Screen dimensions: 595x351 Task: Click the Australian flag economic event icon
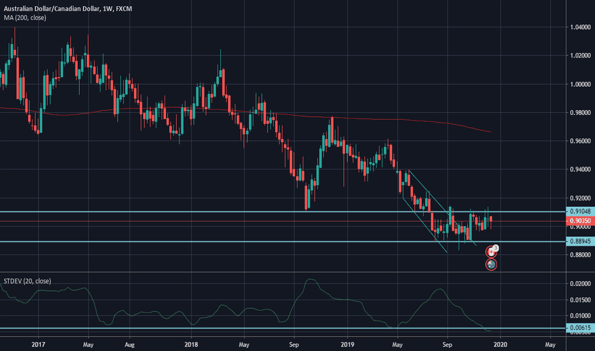click(491, 264)
